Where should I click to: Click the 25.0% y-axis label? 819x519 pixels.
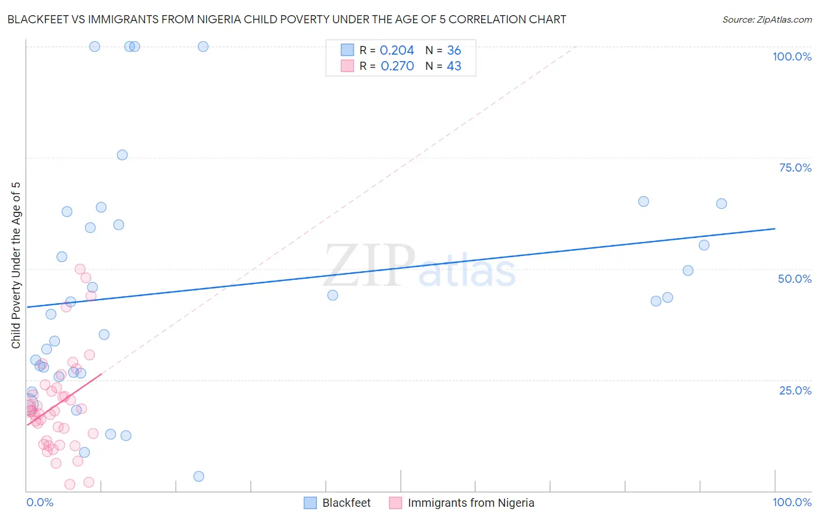point(795,390)
